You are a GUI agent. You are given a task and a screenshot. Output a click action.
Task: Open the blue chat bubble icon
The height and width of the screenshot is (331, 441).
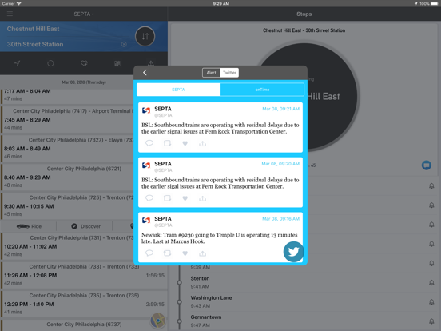[x=427, y=165]
